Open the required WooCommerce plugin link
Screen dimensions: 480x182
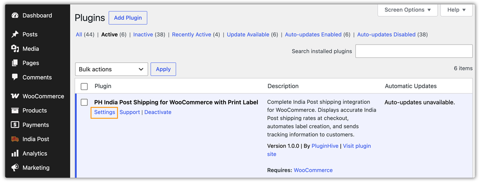tap(313, 170)
